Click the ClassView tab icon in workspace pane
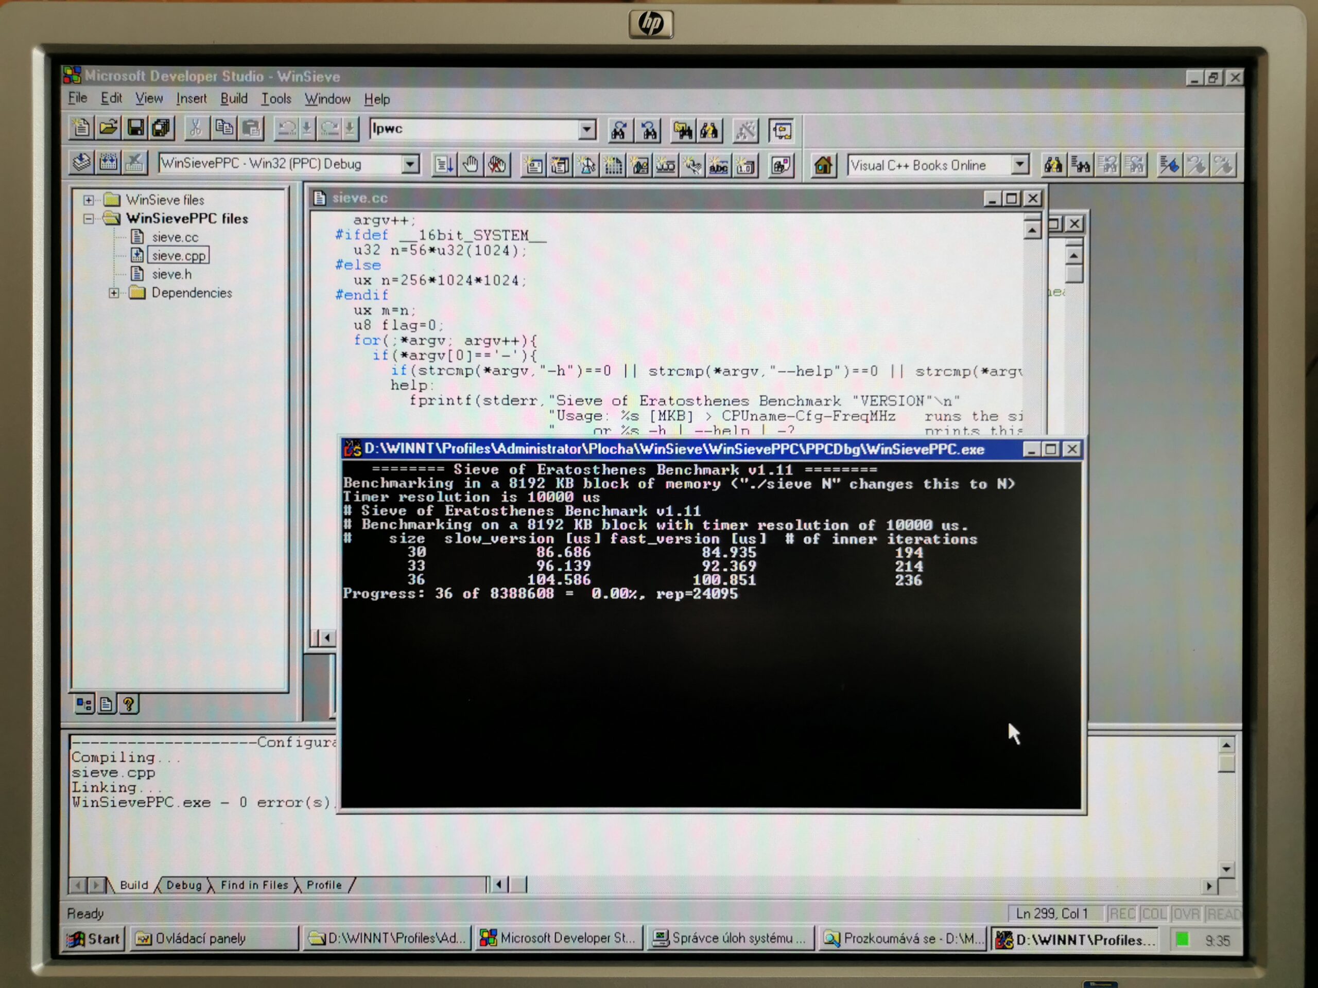 pyautogui.click(x=84, y=704)
